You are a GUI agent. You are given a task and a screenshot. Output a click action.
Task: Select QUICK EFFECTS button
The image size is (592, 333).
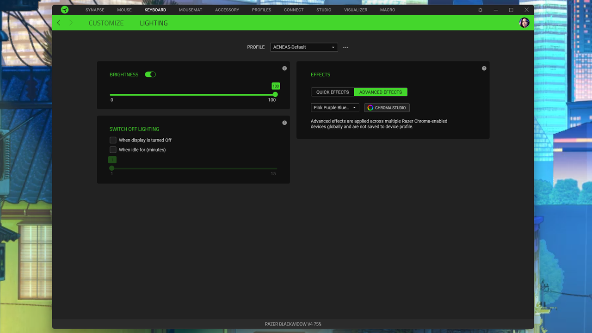pyautogui.click(x=333, y=92)
